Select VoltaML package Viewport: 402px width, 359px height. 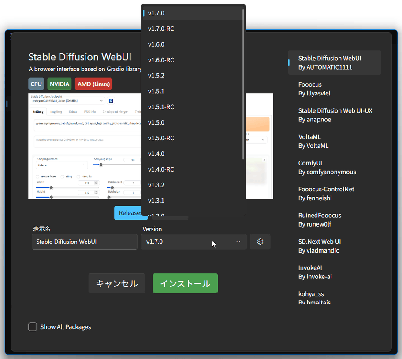(335, 141)
